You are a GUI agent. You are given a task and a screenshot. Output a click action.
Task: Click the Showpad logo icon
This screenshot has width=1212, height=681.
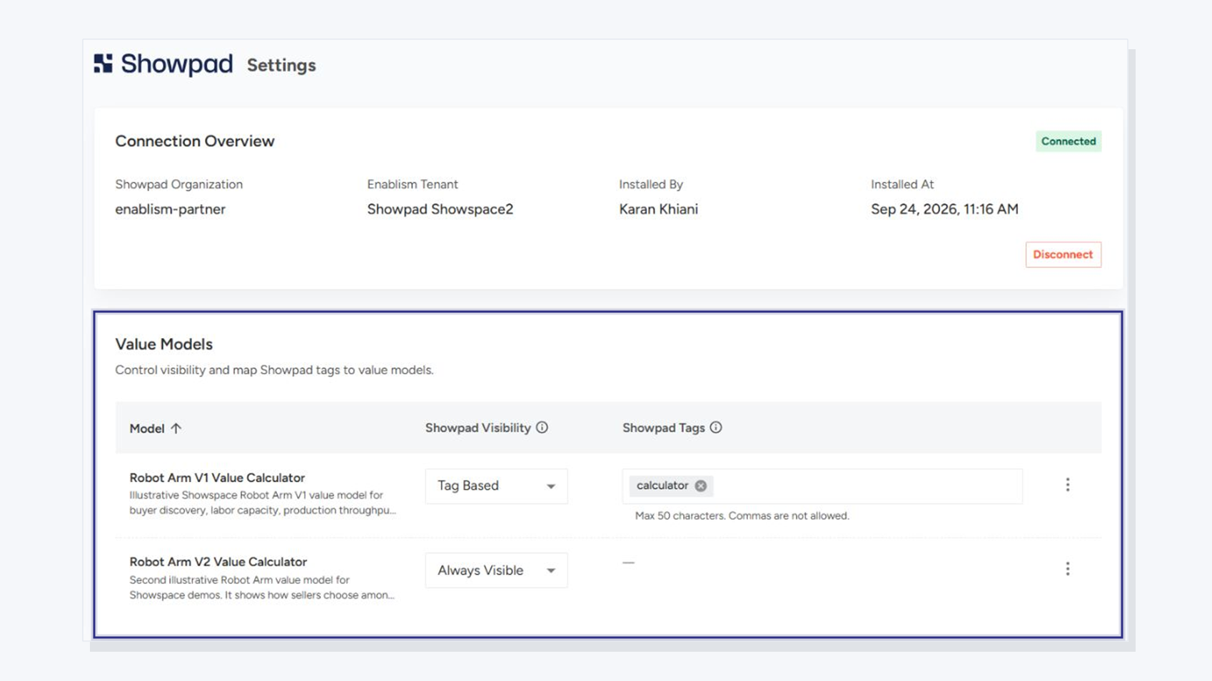(x=103, y=63)
